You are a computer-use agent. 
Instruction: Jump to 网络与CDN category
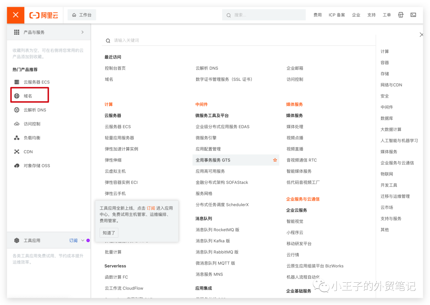pos(391,85)
